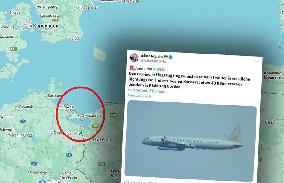Viewport: 284px width, 183px height.
Task: Open the @JulianRoepcke handle
Action: coord(153,61)
